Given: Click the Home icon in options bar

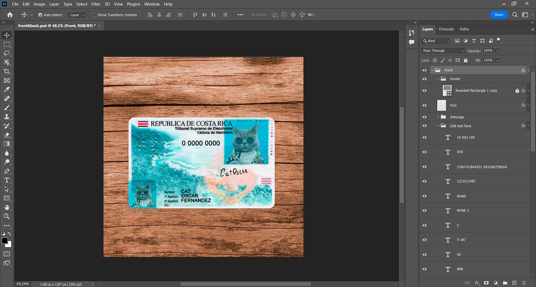Looking at the screenshot, I should [x=10, y=15].
